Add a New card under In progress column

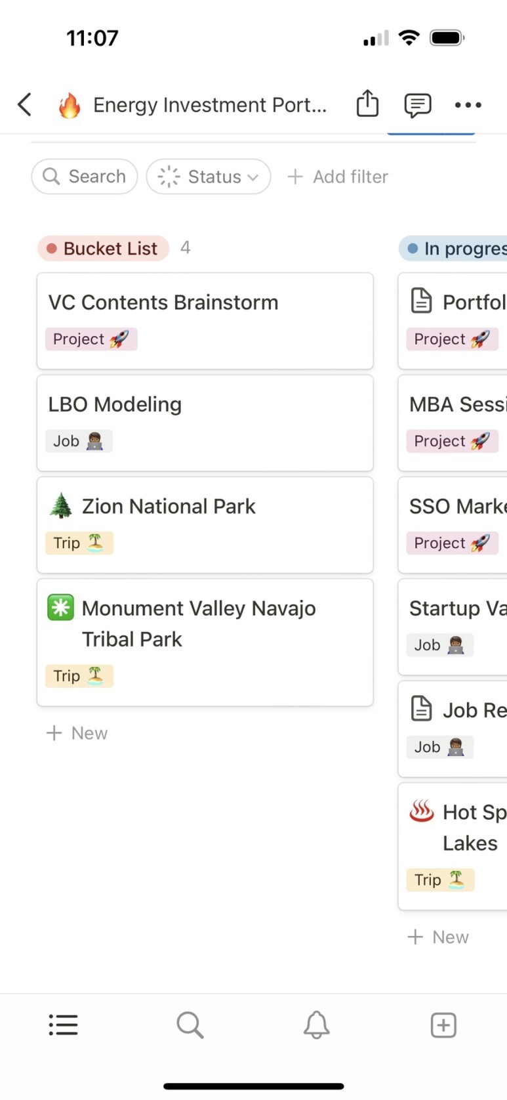[438, 937]
